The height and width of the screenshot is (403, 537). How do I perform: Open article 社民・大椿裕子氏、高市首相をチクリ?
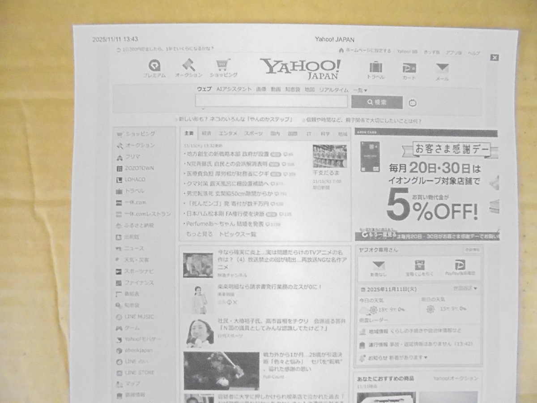pos(282,325)
